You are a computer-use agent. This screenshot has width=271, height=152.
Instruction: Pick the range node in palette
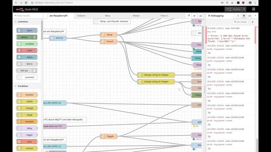[27, 115]
